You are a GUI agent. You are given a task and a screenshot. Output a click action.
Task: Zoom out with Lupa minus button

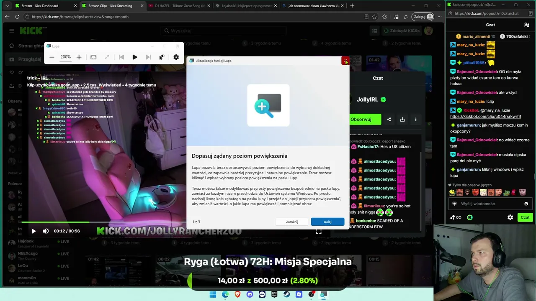52,57
